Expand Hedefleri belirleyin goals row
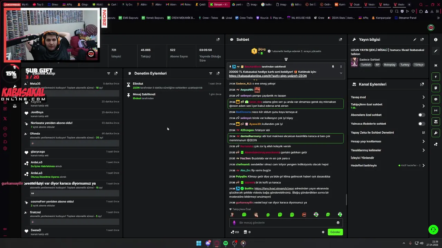 point(424,165)
